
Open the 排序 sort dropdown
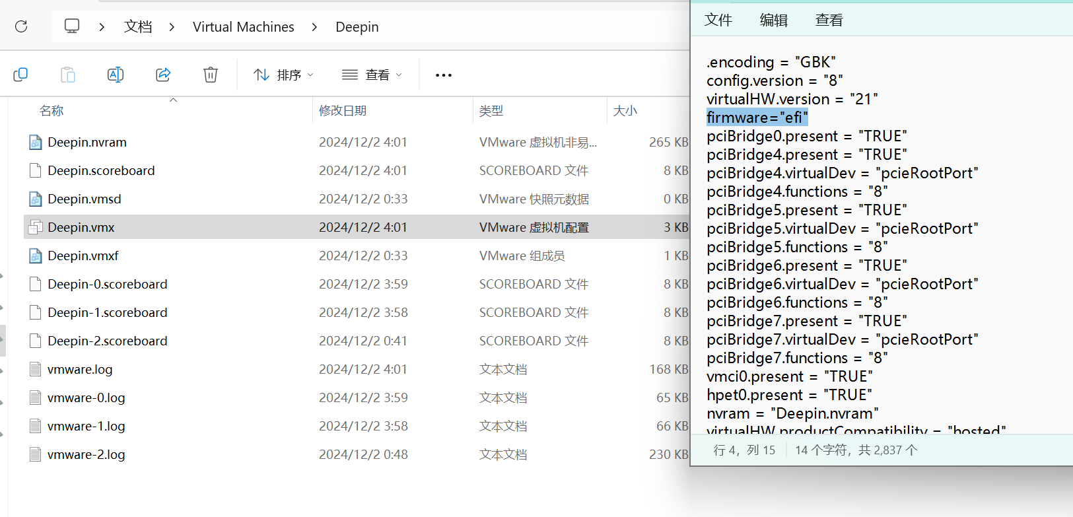(x=283, y=75)
